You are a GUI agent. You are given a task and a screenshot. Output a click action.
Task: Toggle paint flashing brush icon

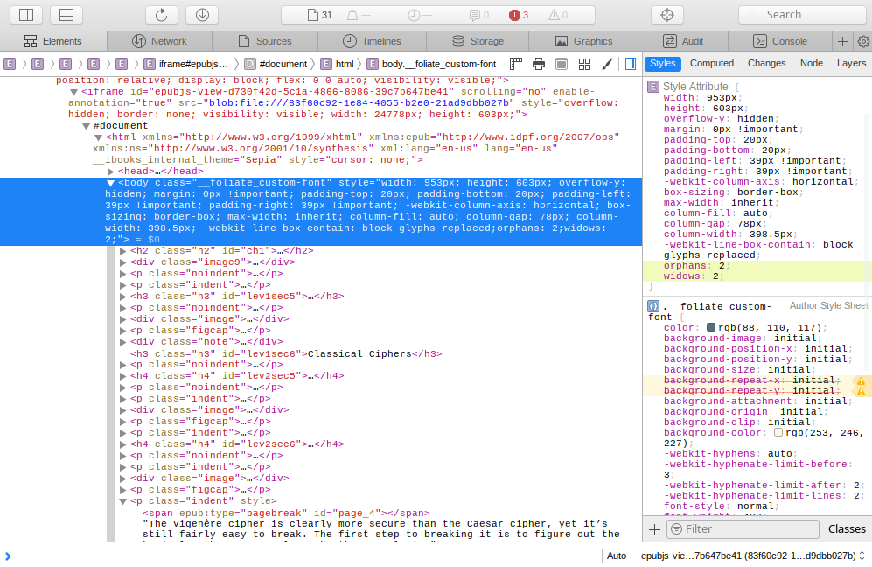[x=607, y=64]
